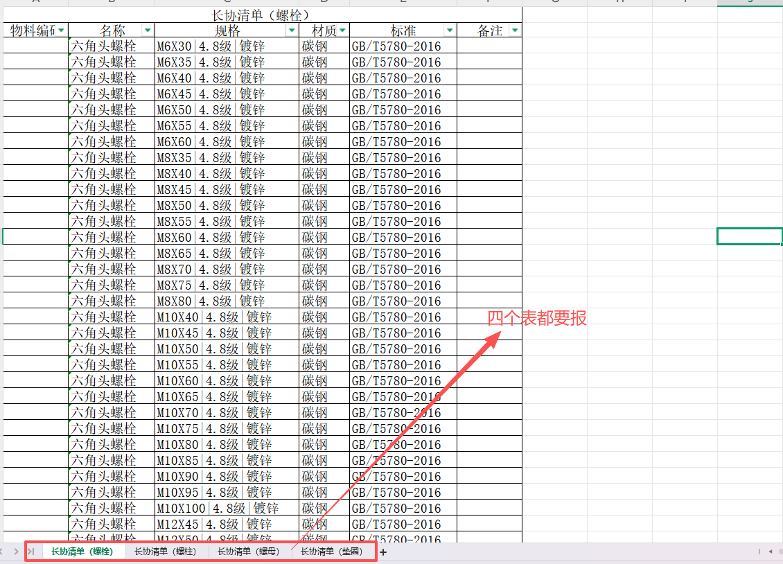
Task: Select the 备注 header cell
Action: tap(489, 30)
